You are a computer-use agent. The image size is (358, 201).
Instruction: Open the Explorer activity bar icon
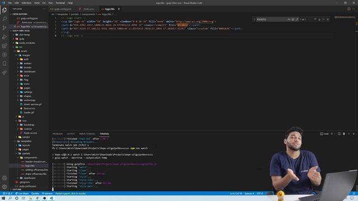(4, 10)
